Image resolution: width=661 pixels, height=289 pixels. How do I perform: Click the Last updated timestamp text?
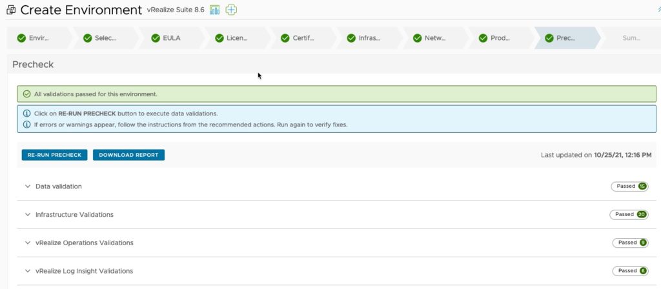point(596,155)
